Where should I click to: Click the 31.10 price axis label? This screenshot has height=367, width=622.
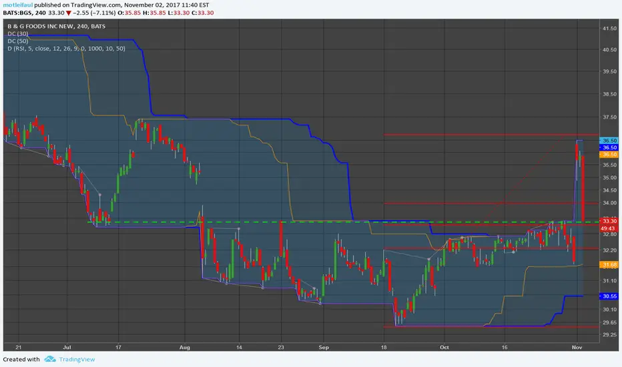pos(610,281)
